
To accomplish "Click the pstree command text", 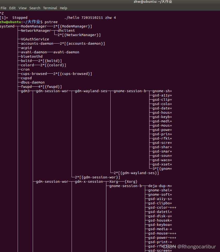I will point(51,22).
